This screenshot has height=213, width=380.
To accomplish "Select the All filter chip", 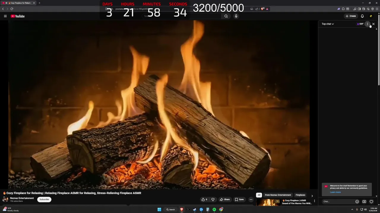I will click(x=259, y=195).
